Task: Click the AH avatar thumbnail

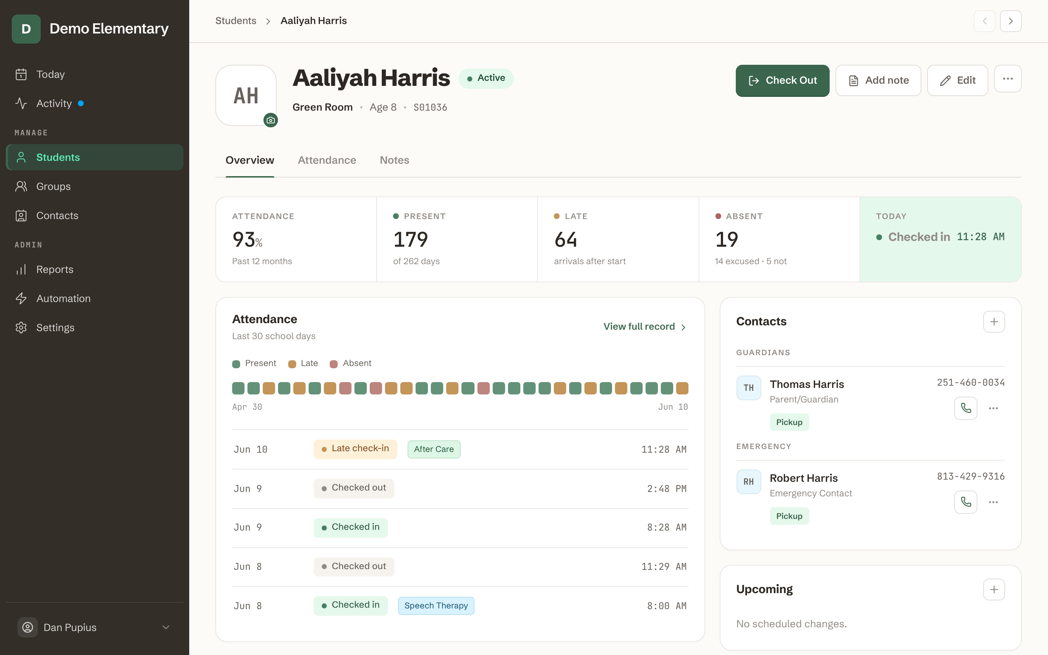Action: pos(246,95)
